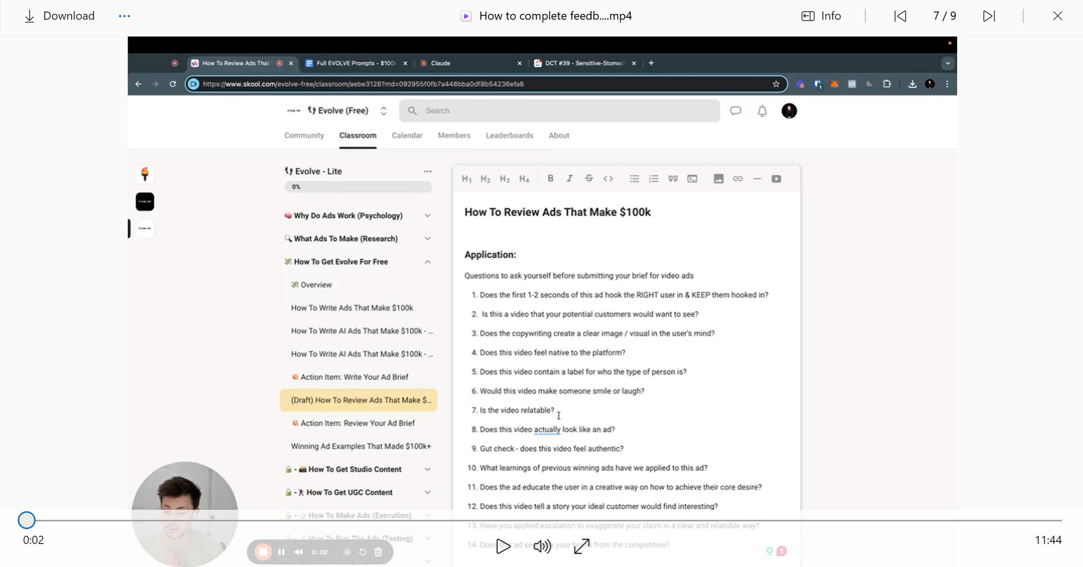Open How To Write Ads That Make $100k

352,308
